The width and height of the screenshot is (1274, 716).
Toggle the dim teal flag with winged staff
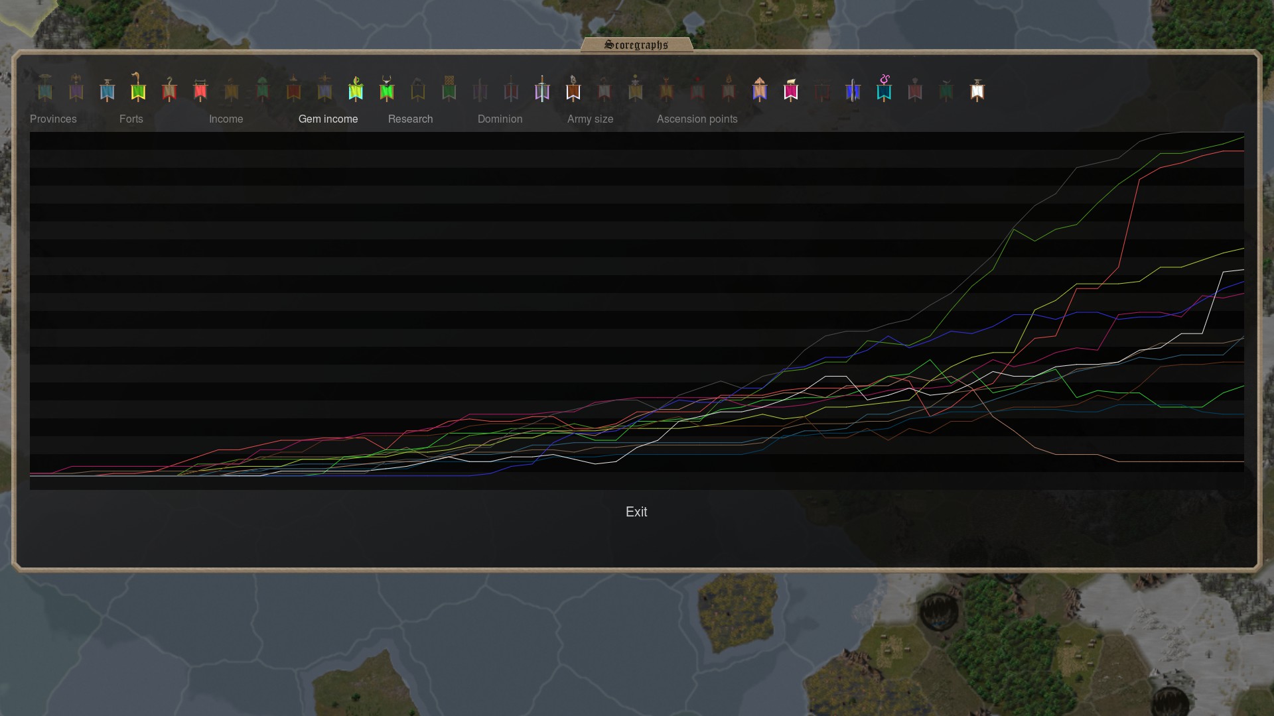[45, 88]
